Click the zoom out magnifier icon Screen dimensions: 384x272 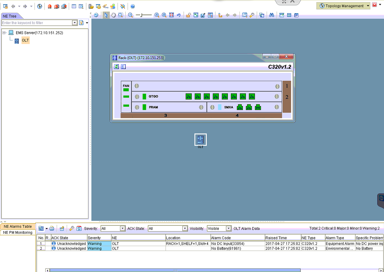[x=131, y=15]
